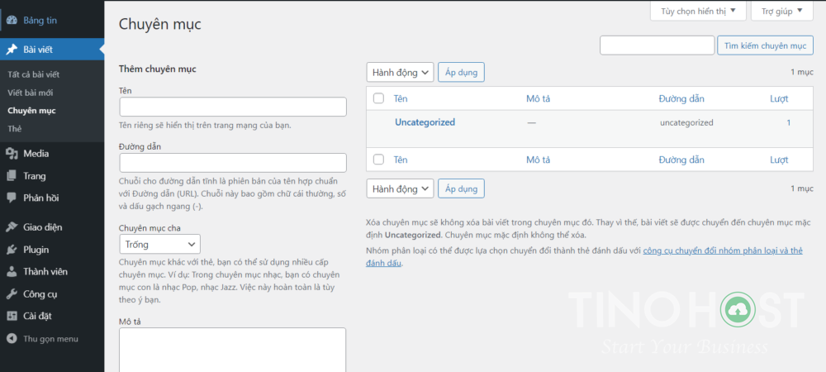Click the Phản hồi comments icon
This screenshot has width=826, height=372.
point(12,198)
